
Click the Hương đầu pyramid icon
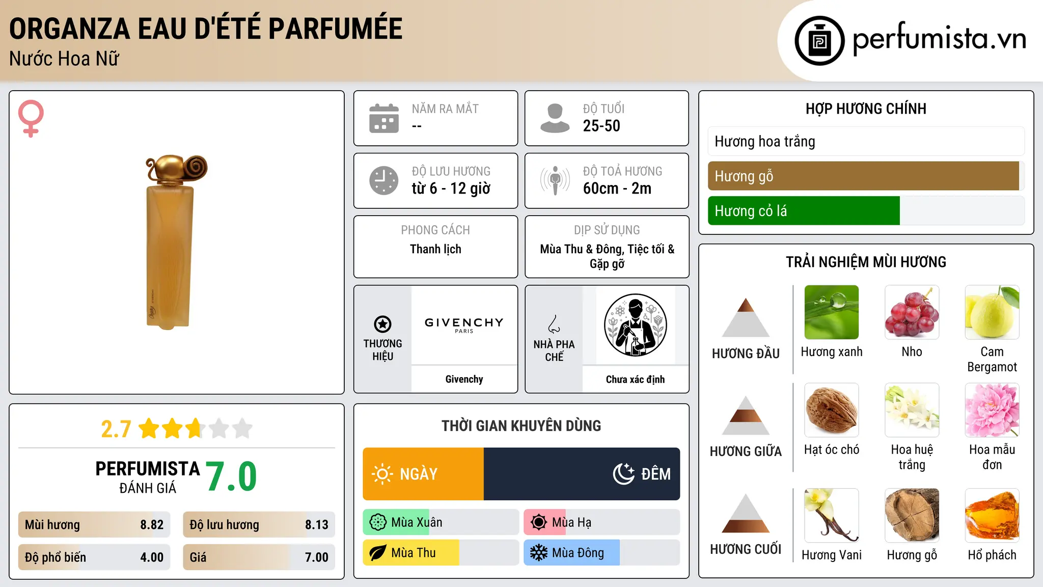point(746,317)
